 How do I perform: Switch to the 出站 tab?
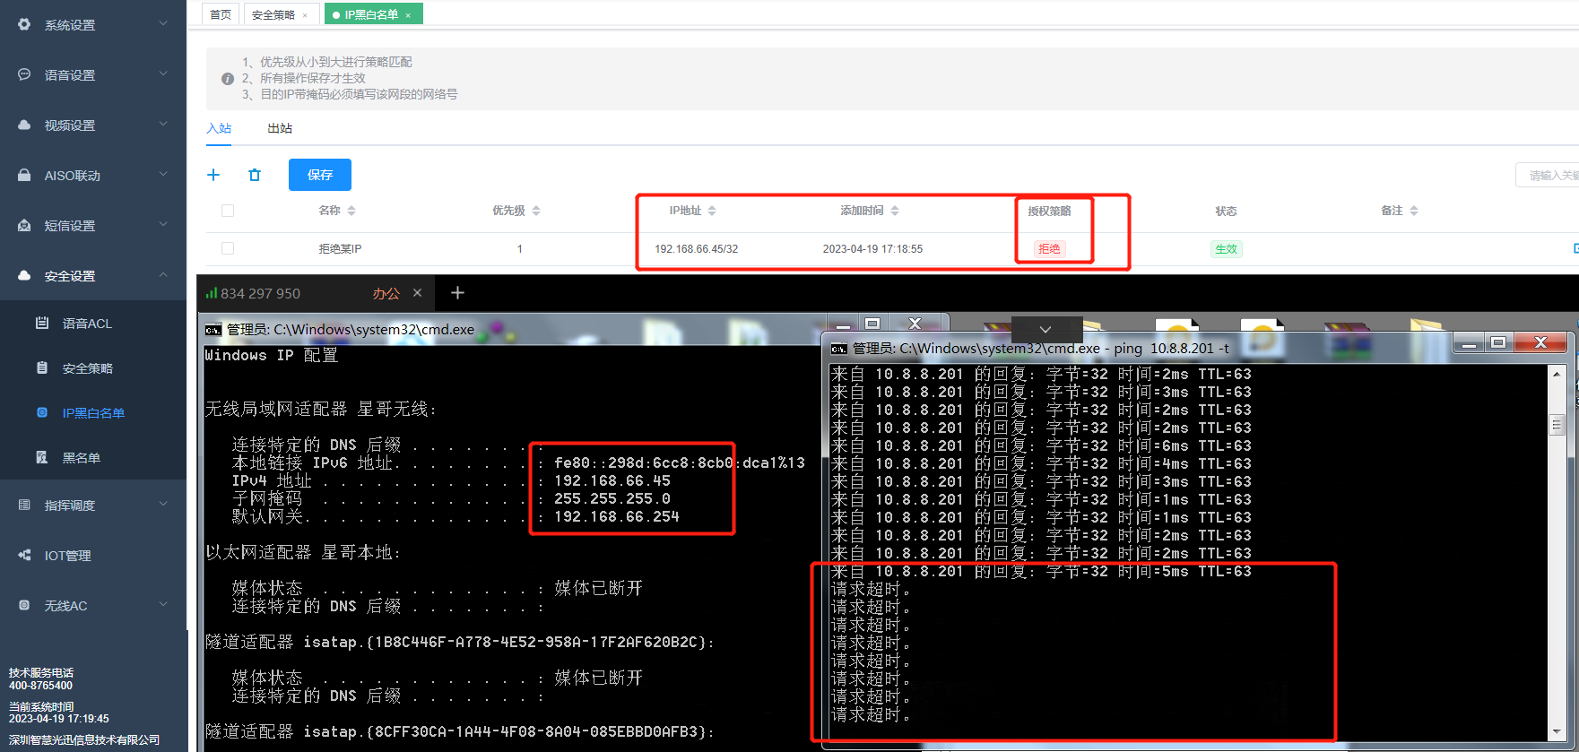point(280,128)
